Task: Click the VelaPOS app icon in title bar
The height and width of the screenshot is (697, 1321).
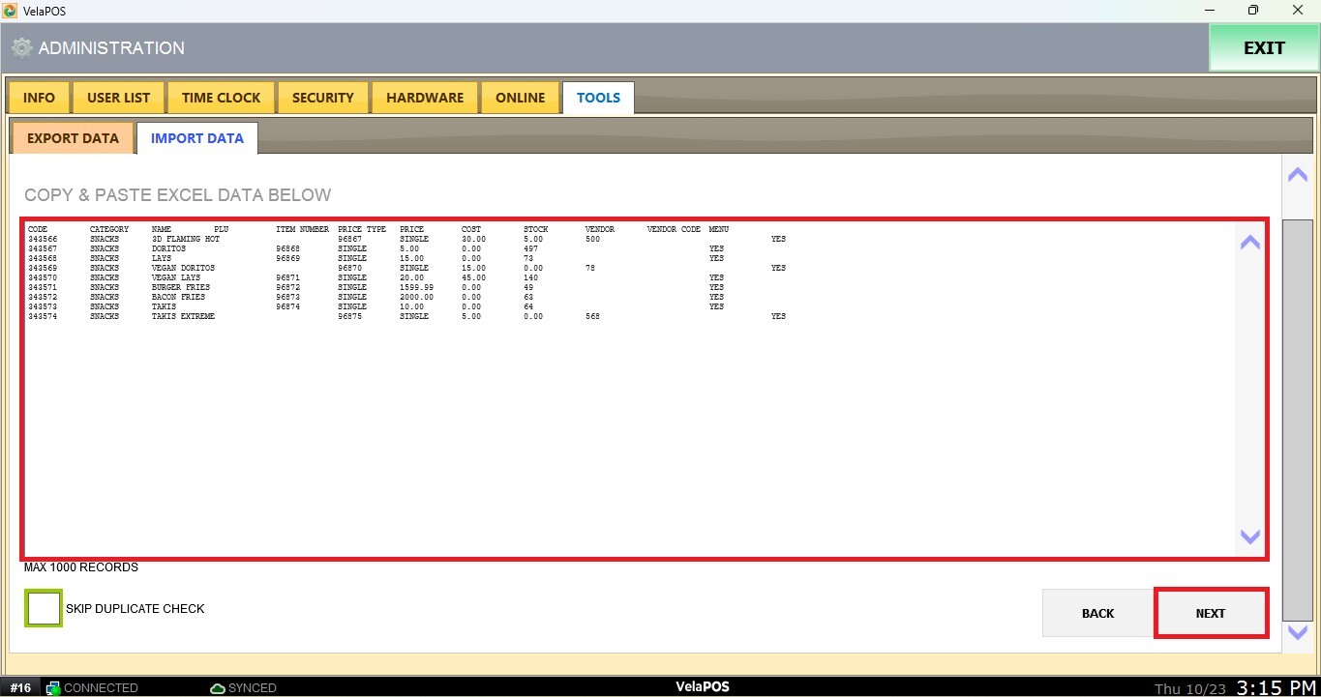Action: click(x=11, y=11)
